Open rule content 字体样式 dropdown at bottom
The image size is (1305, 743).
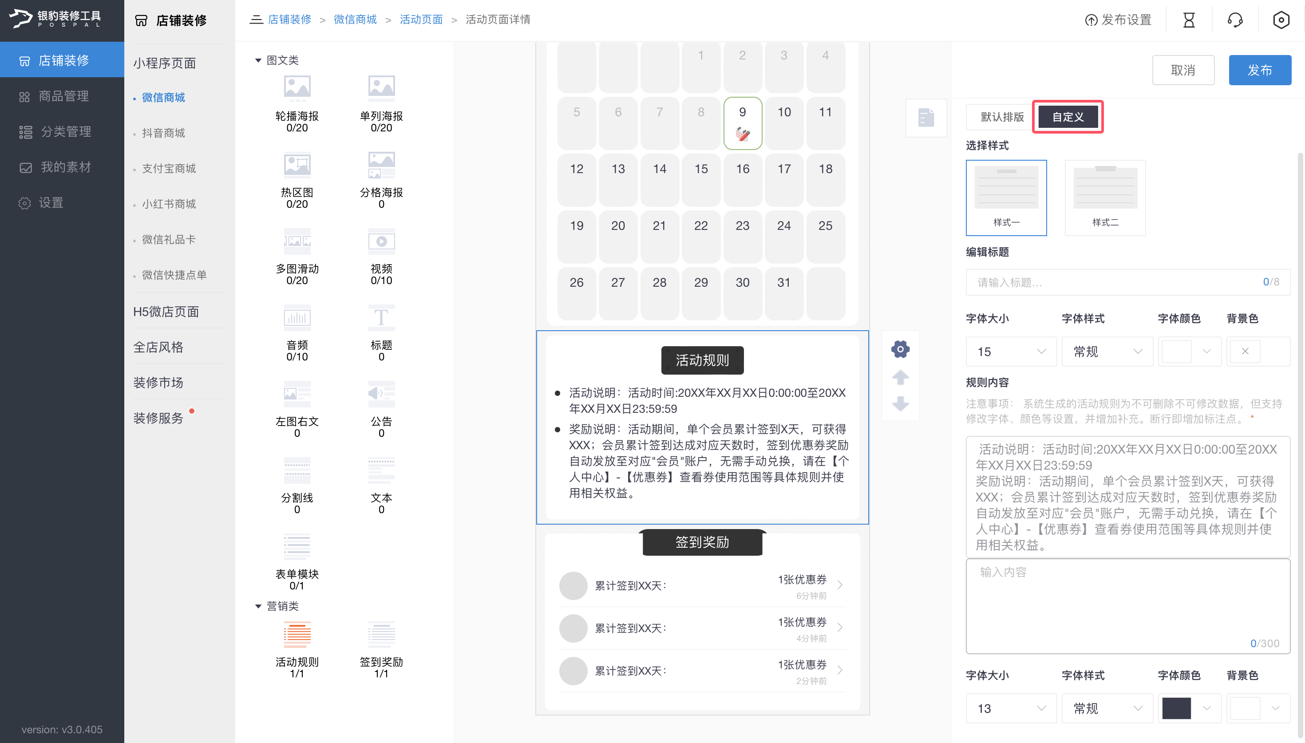1107,708
